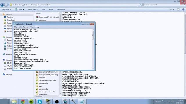Open the black sphere taskbar app
This screenshot has height=104, width=186.
point(57,102)
